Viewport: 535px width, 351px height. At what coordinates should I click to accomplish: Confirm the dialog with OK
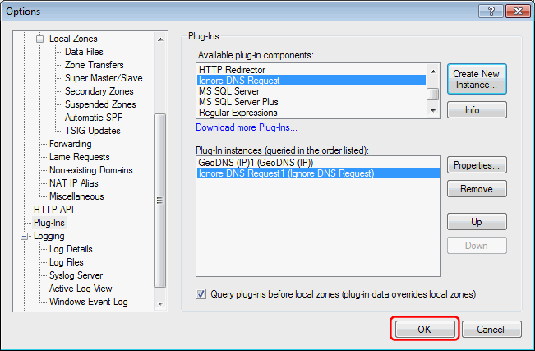425,329
